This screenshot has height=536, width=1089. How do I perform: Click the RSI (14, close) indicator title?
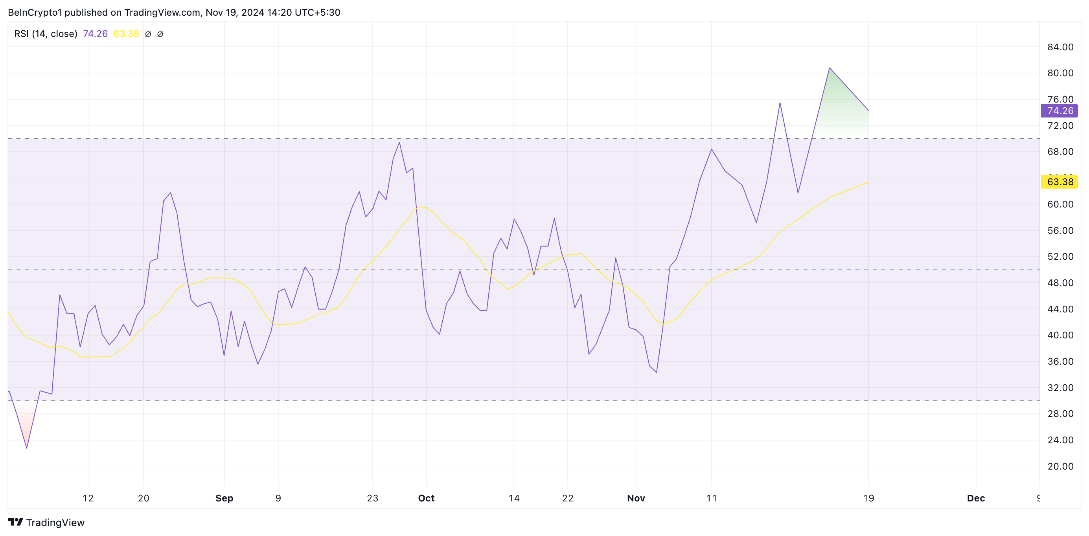tap(46, 34)
